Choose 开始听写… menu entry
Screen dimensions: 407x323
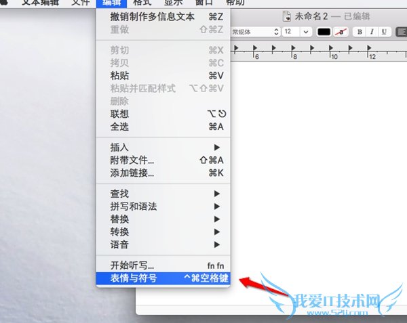coord(163,265)
